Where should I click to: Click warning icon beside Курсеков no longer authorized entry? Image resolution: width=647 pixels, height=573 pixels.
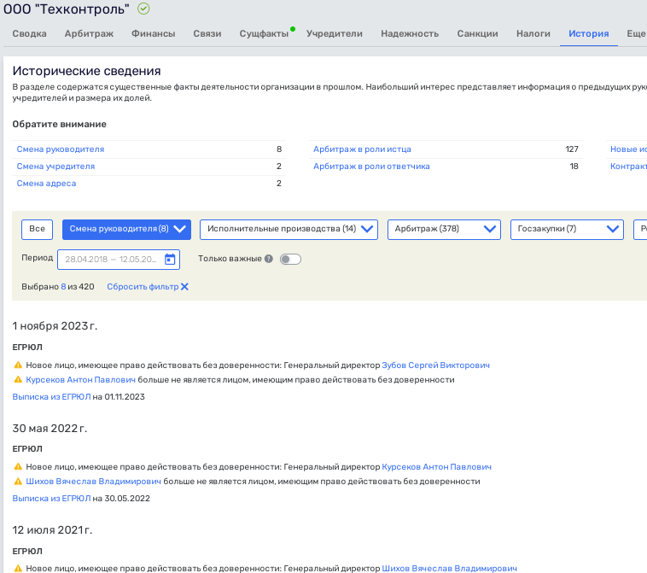[18, 380]
